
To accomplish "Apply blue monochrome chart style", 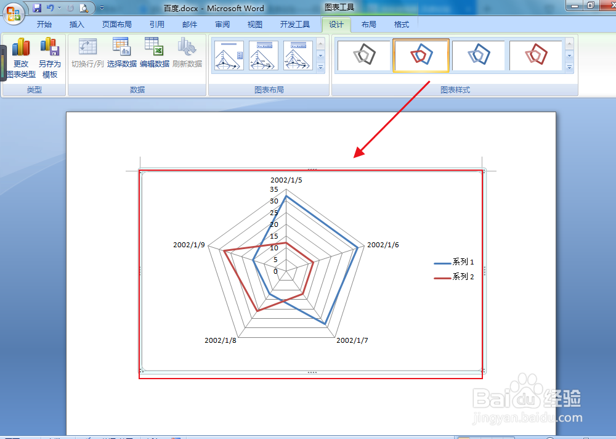I will coord(479,55).
